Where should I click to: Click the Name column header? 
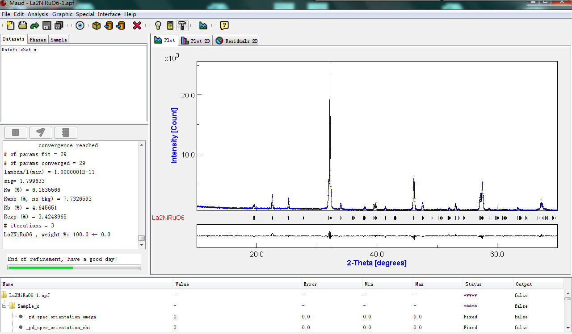pos(87,284)
